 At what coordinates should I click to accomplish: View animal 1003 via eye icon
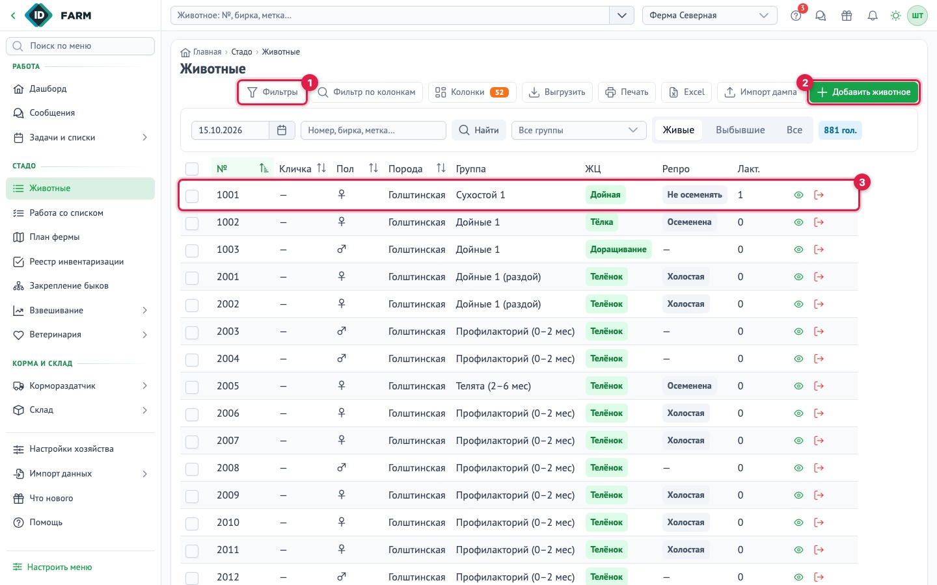pyautogui.click(x=799, y=250)
